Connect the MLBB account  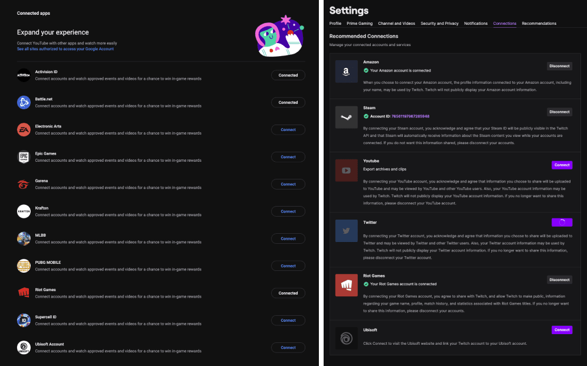tap(288, 238)
